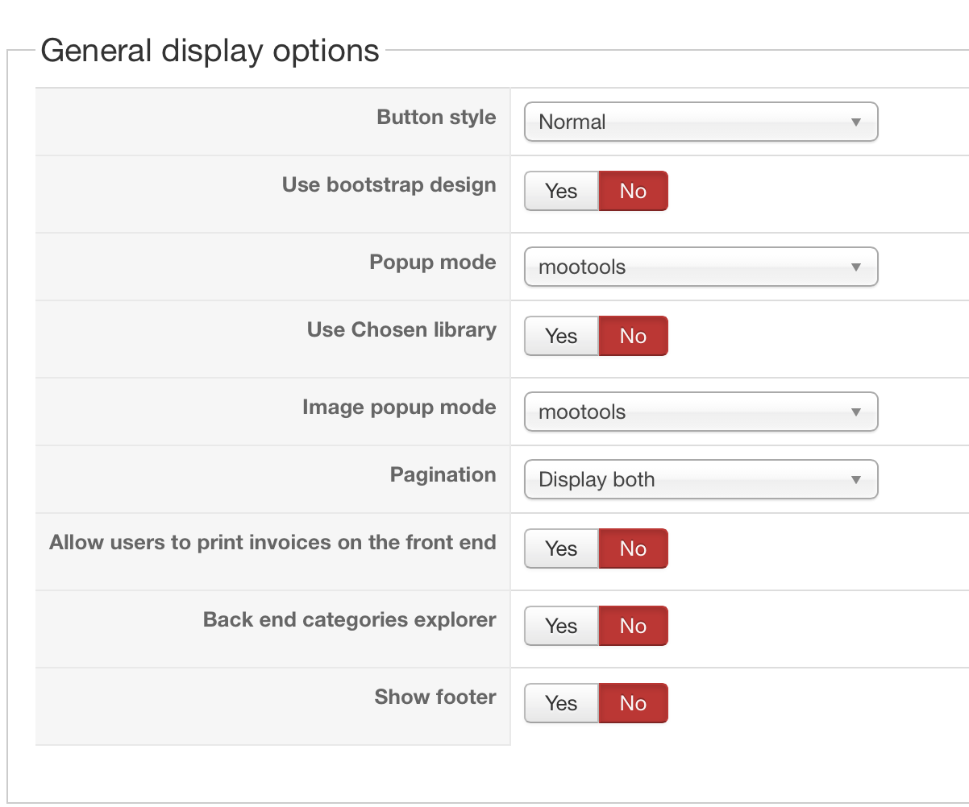The width and height of the screenshot is (969, 807).
Task: Allow front end invoice printing with Yes
Action: pos(561,548)
